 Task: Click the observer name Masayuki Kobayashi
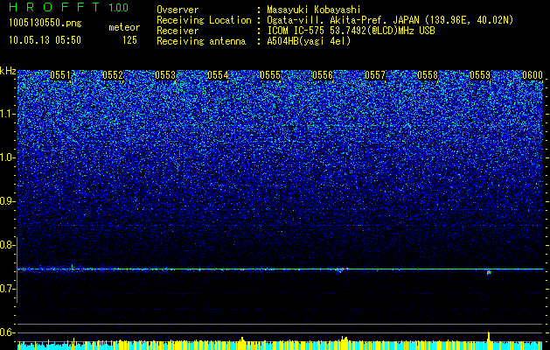point(314,10)
